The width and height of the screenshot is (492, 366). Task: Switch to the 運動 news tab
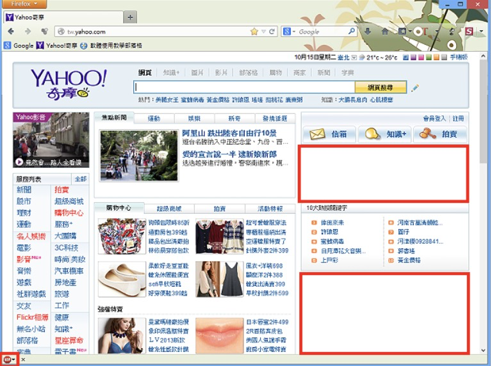[x=154, y=118]
